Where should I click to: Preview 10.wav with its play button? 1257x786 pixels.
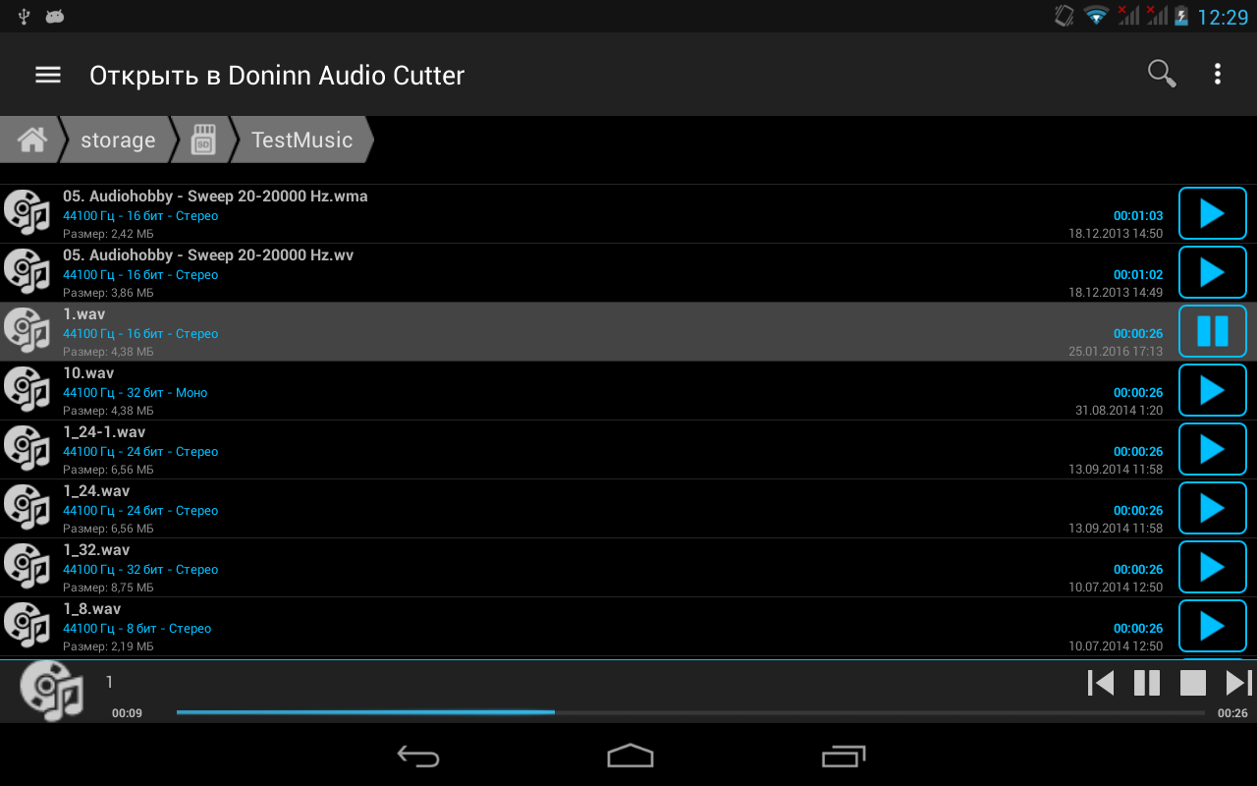coord(1213,390)
